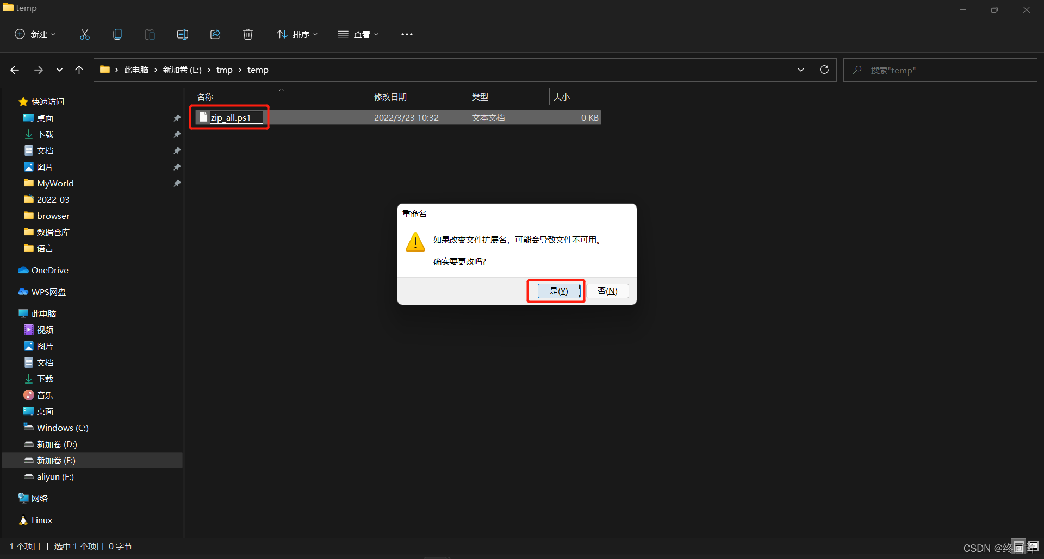The height and width of the screenshot is (559, 1044).
Task: Open aliyun (F:) drive
Action: point(55,476)
